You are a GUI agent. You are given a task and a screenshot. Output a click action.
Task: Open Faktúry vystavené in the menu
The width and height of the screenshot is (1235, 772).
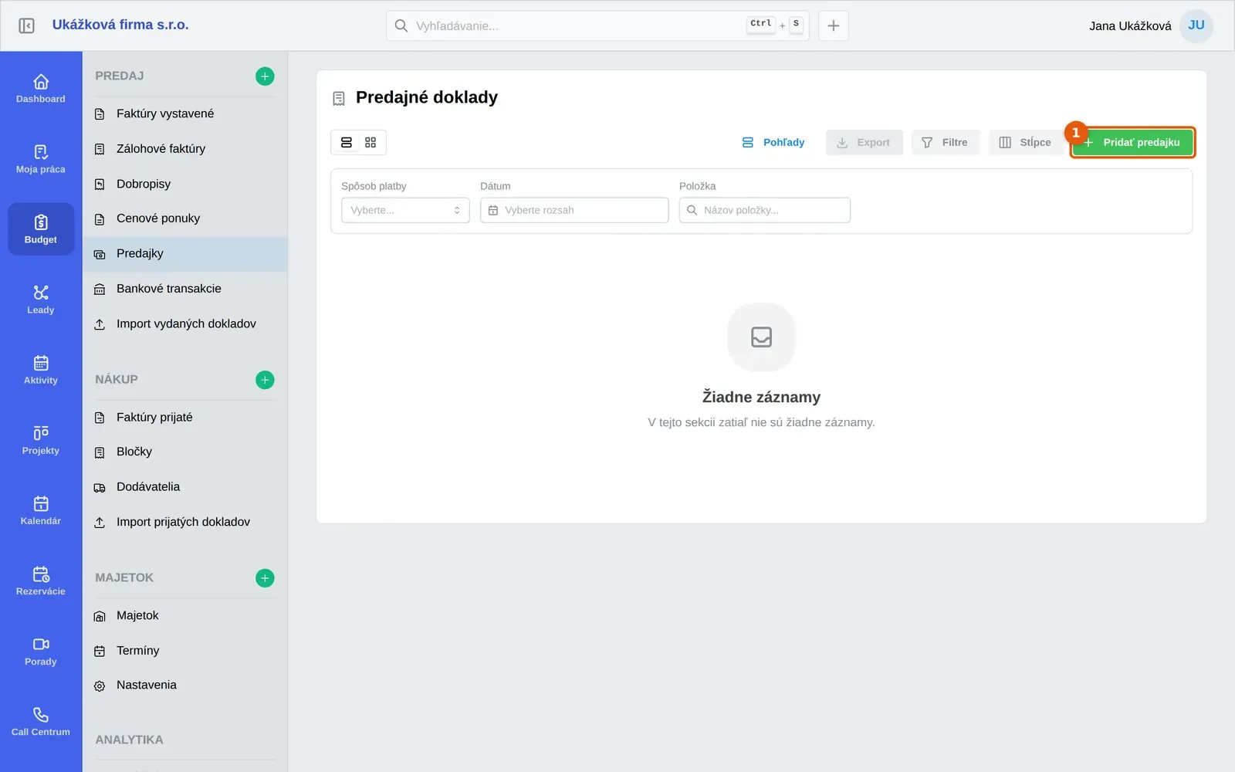(184, 113)
